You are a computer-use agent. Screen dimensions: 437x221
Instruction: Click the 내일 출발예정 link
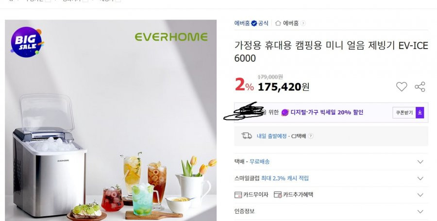click(271, 136)
